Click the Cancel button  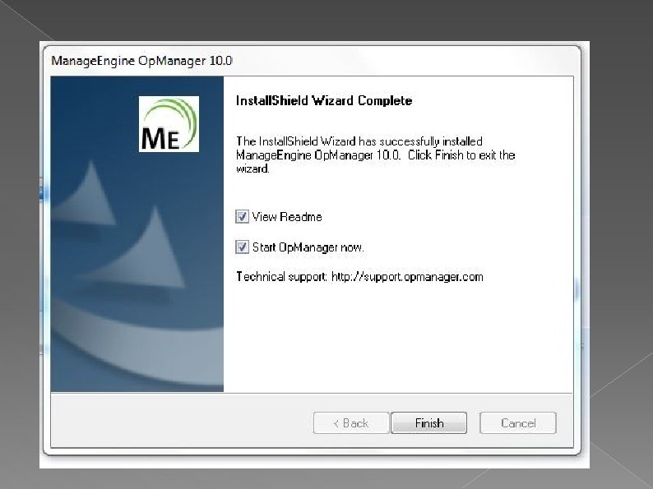[517, 422]
